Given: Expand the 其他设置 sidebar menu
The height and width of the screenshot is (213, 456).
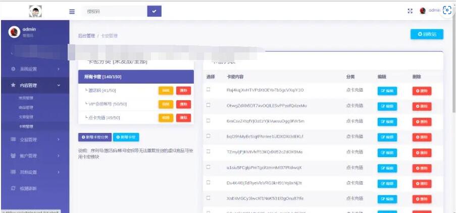Looking at the screenshot, I should pos(35,172).
